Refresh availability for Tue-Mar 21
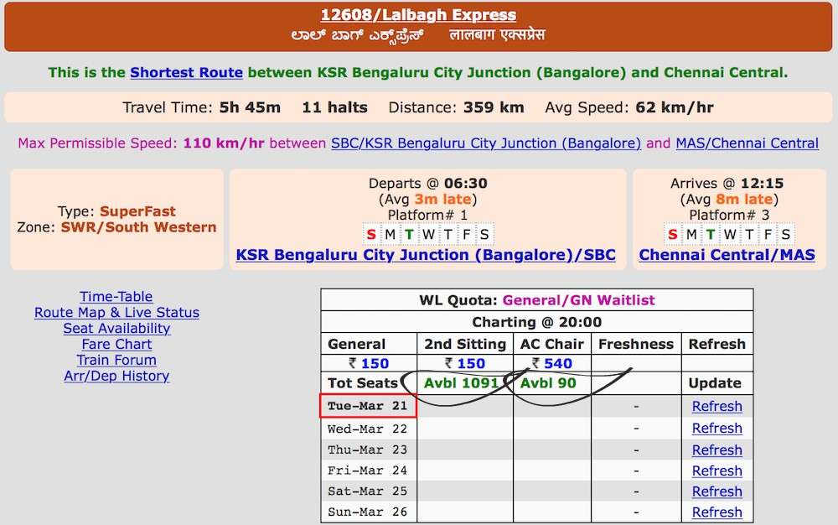The width and height of the screenshot is (838, 525). pos(716,406)
